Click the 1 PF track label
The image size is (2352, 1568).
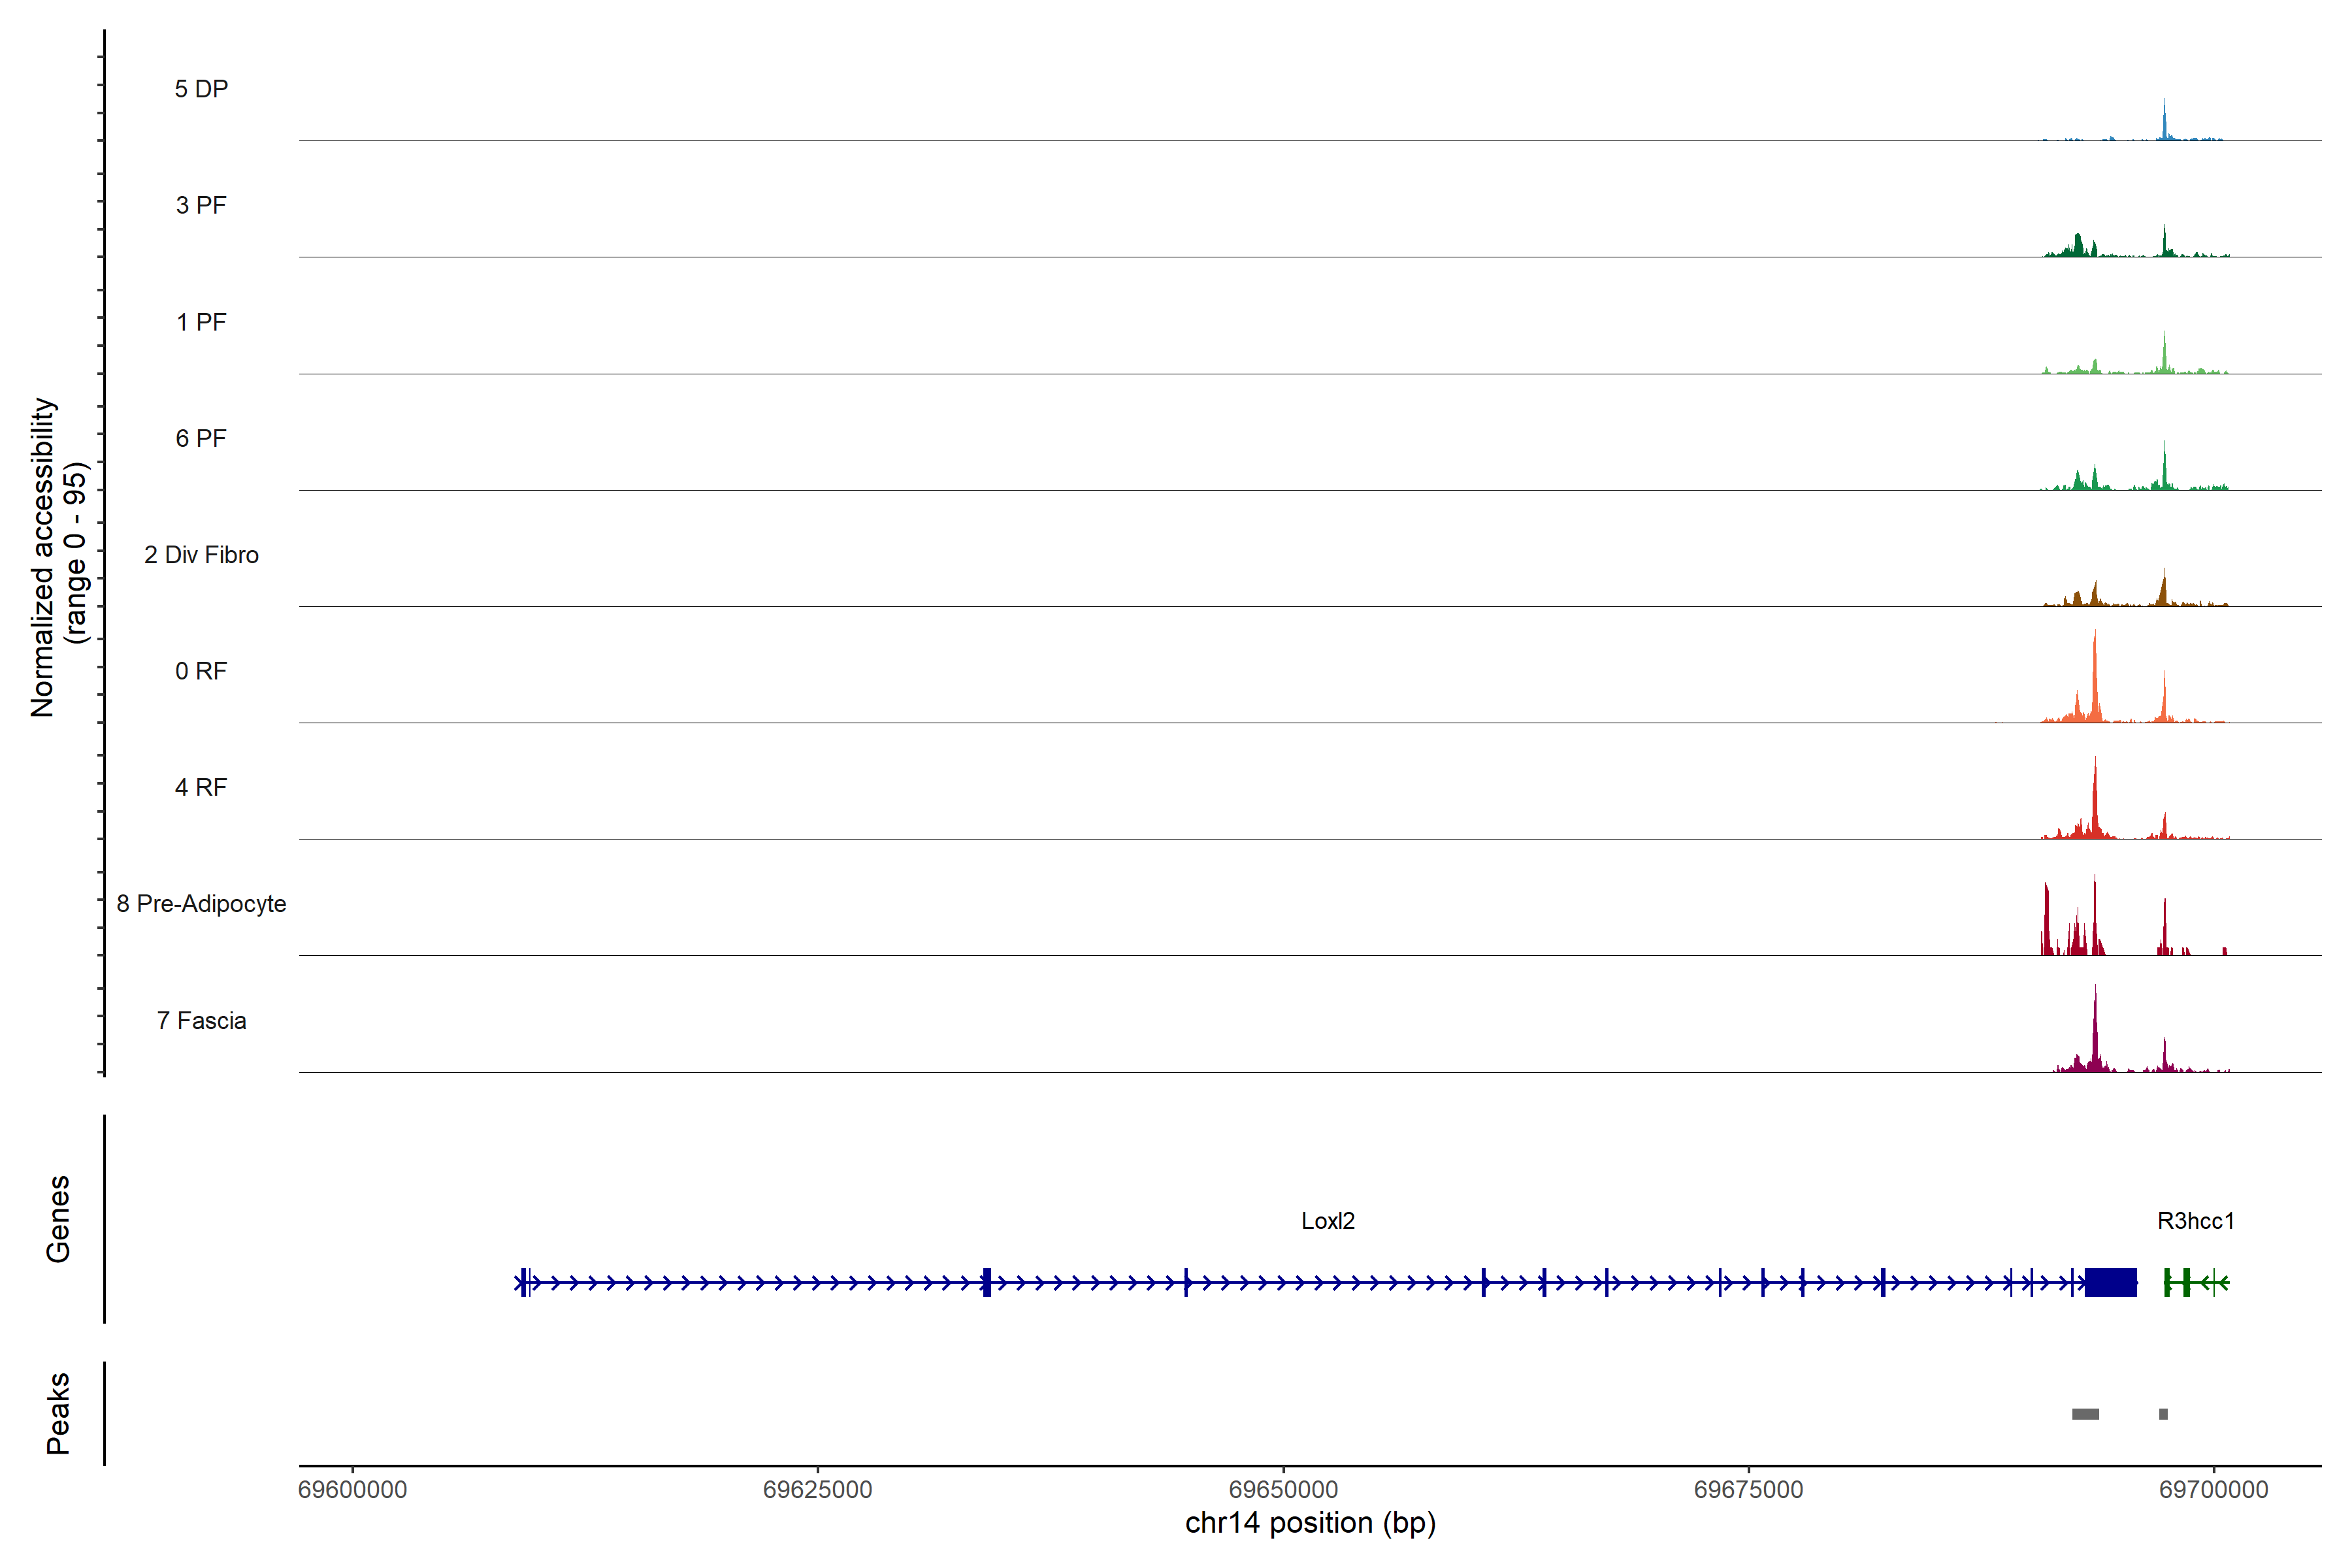201,322
